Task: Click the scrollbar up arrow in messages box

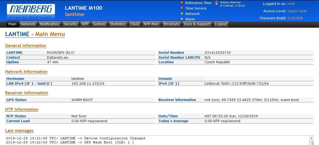Action: point(311,138)
